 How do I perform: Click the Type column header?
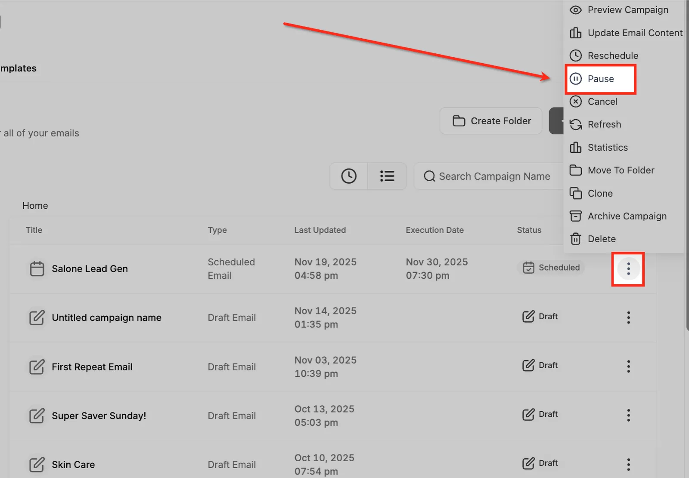tap(217, 230)
